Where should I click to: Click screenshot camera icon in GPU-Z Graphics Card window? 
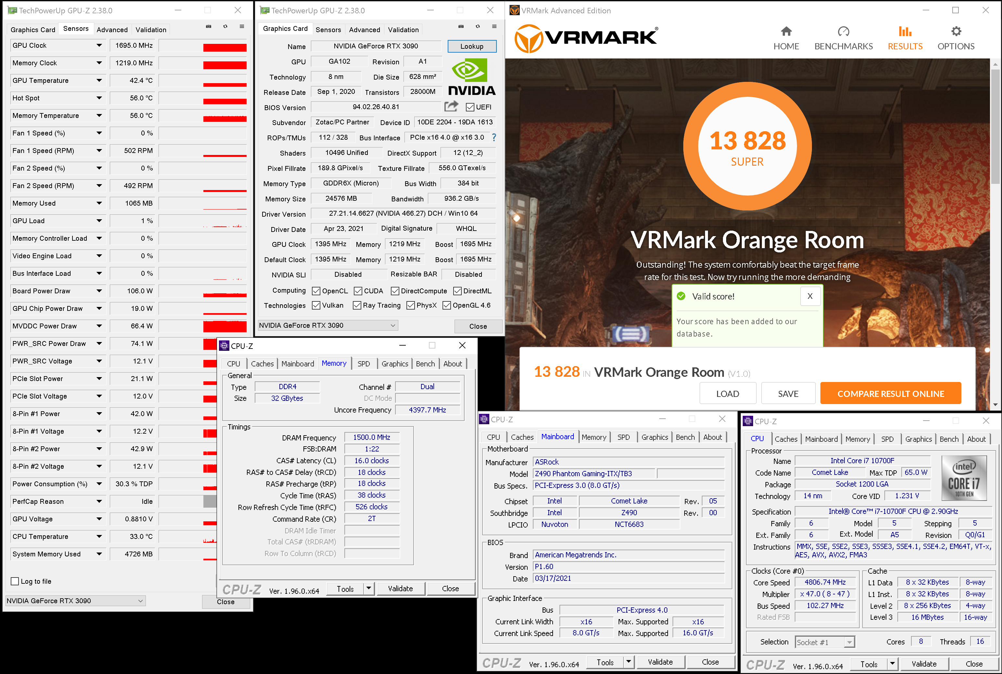461,26
